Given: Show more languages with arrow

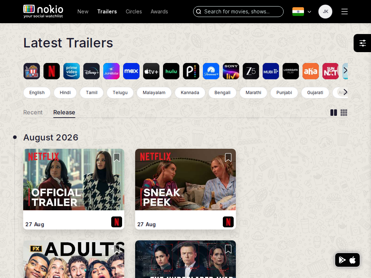Looking at the screenshot, I should coord(345,92).
